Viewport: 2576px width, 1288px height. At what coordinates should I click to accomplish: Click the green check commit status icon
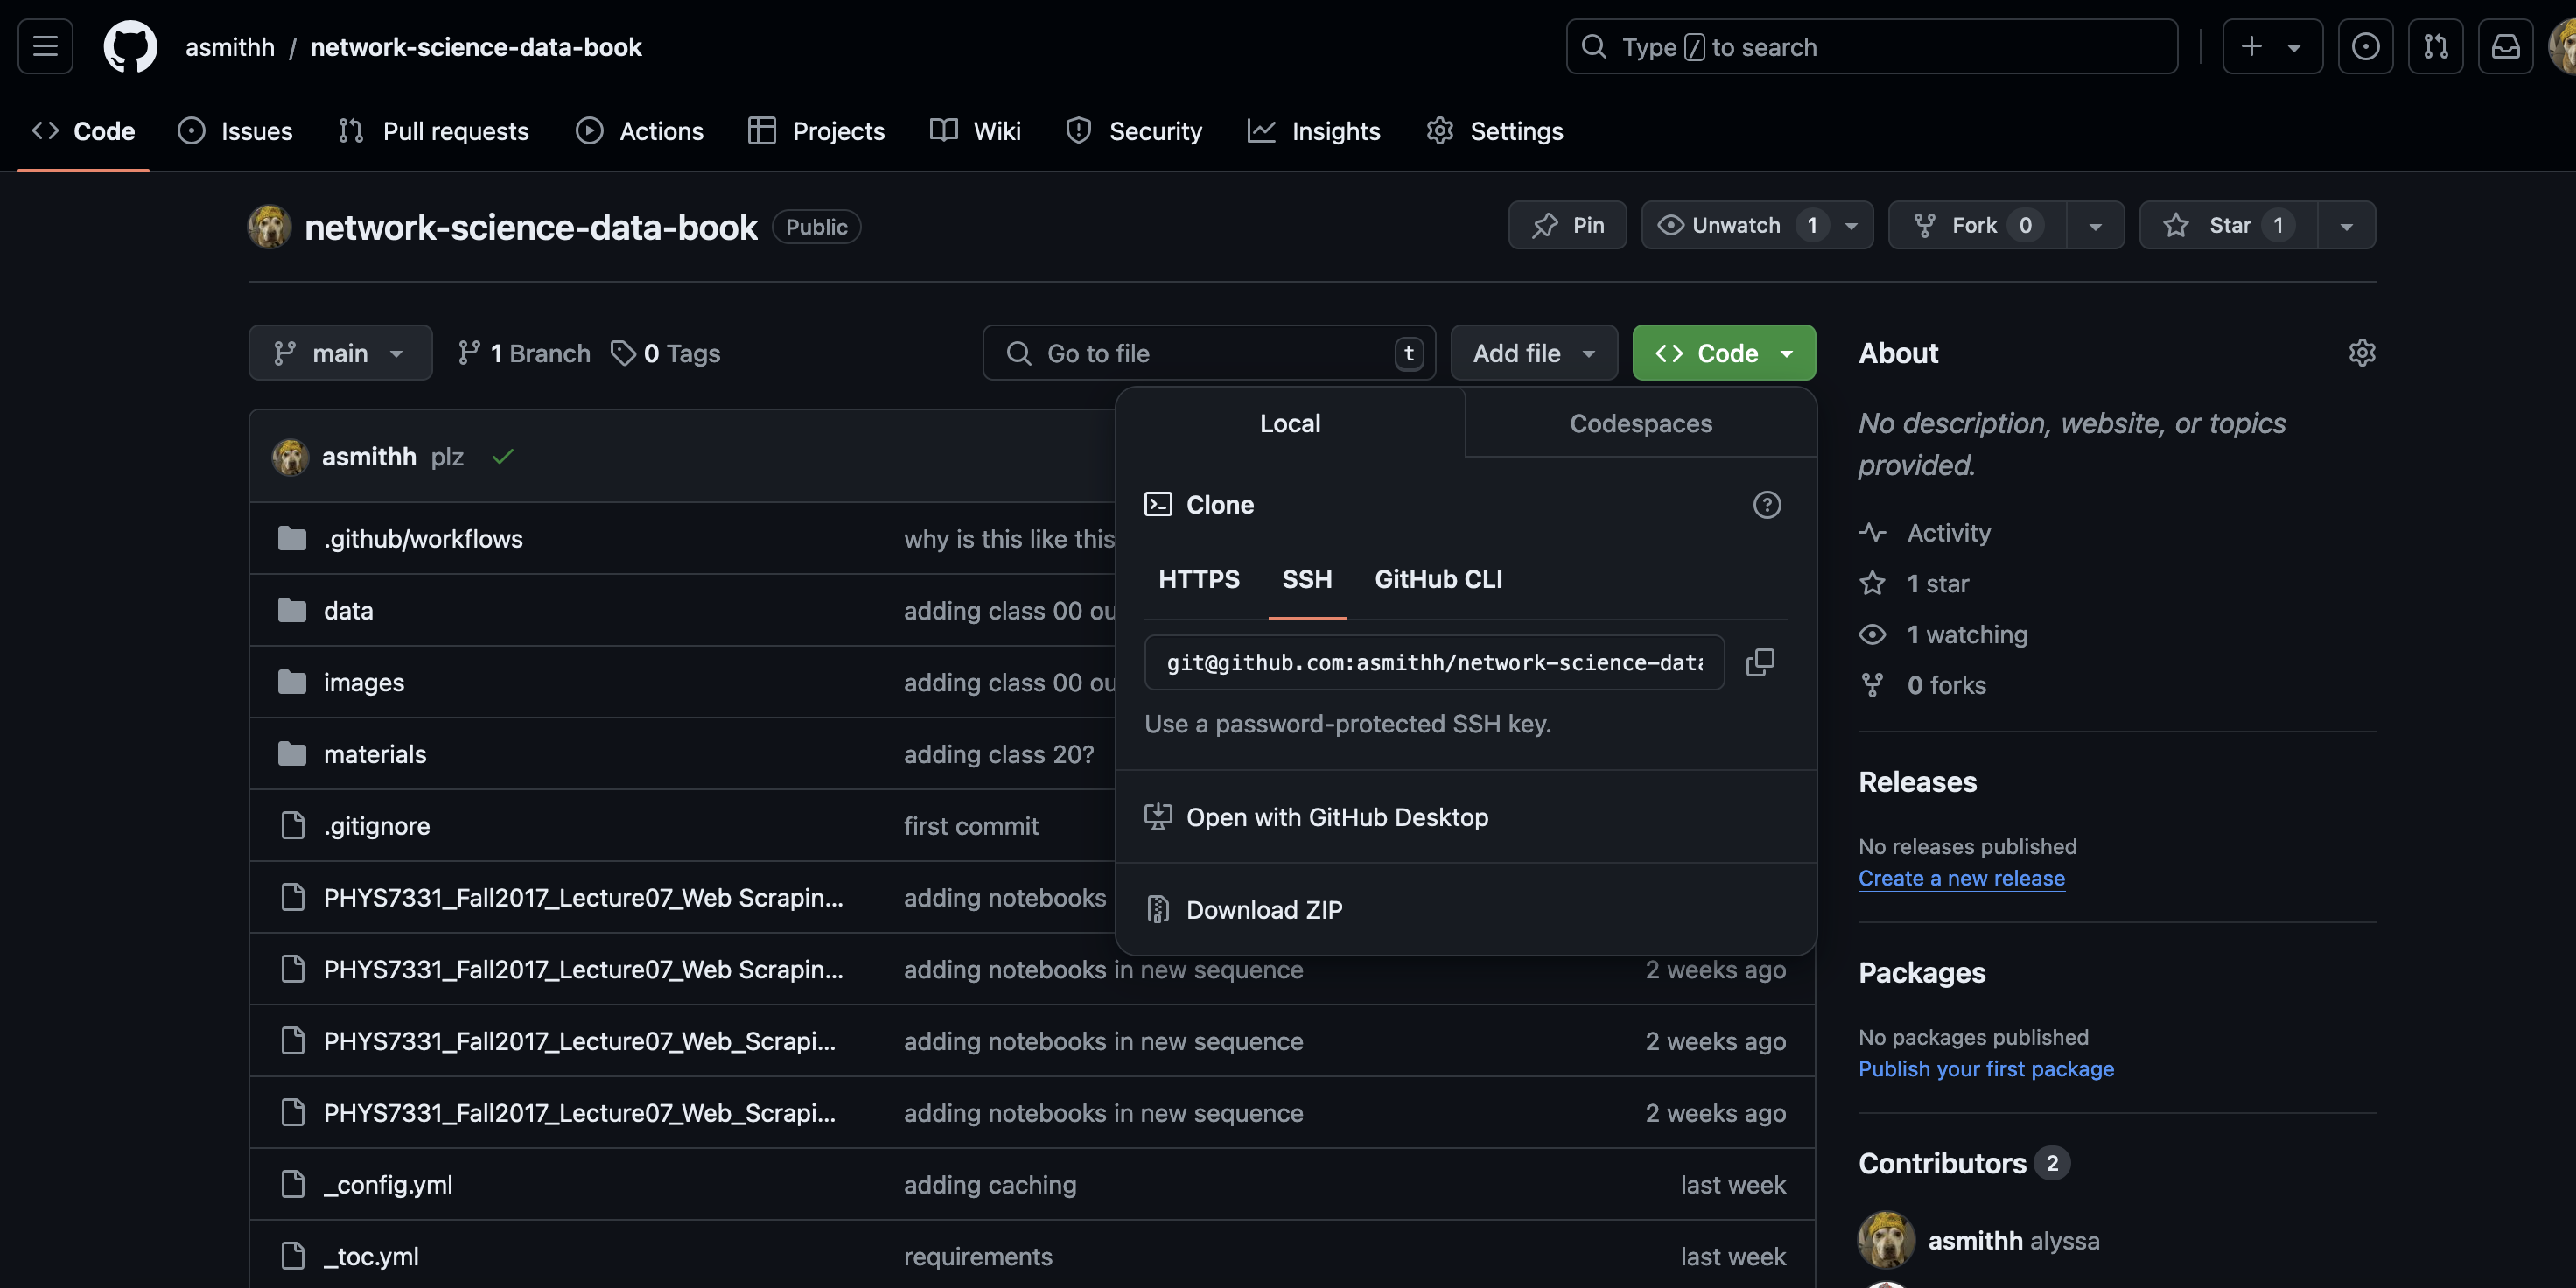(x=502, y=456)
